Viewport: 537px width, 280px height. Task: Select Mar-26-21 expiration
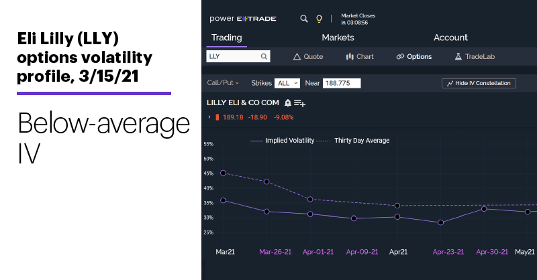pyautogui.click(x=275, y=252)
